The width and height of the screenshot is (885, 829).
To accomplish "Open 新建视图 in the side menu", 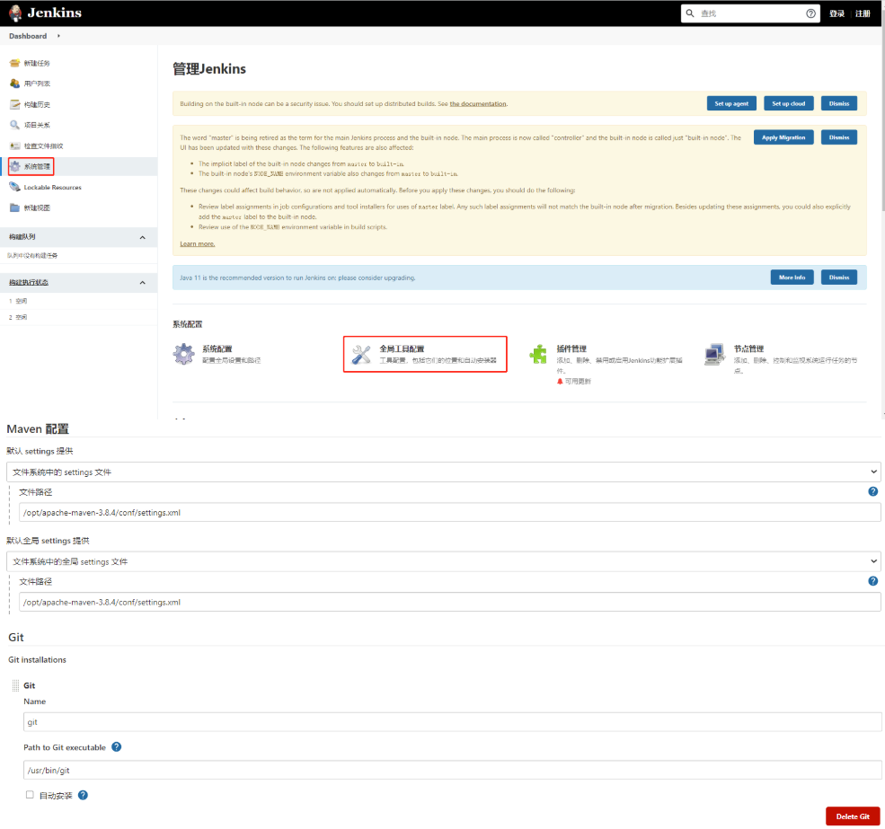I will click(37, 207).
